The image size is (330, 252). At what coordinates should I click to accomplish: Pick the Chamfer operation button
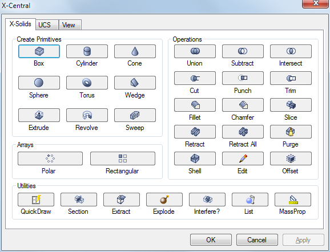pyautogui.click(x=243, y=105)
